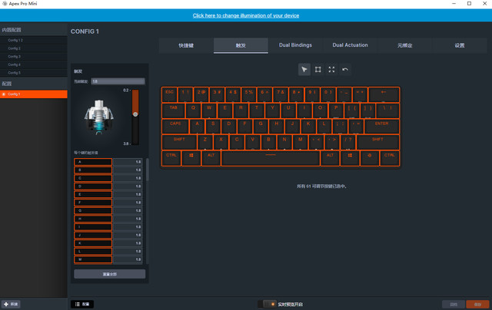Click the select-all keys expand icon

[331, 70]
